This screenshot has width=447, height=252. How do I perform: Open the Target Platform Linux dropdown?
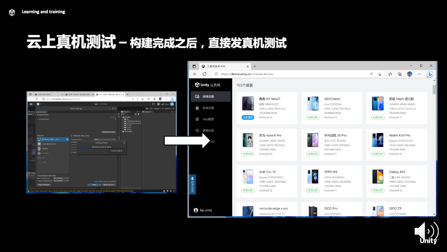[x=105, y=140]
